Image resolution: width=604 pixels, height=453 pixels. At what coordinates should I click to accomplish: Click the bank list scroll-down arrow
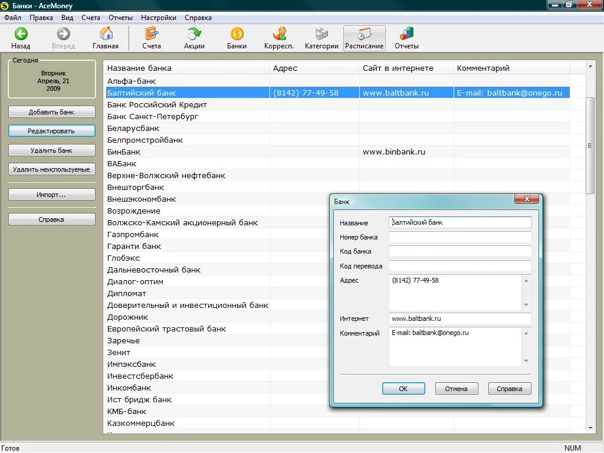tap(590, 428)
